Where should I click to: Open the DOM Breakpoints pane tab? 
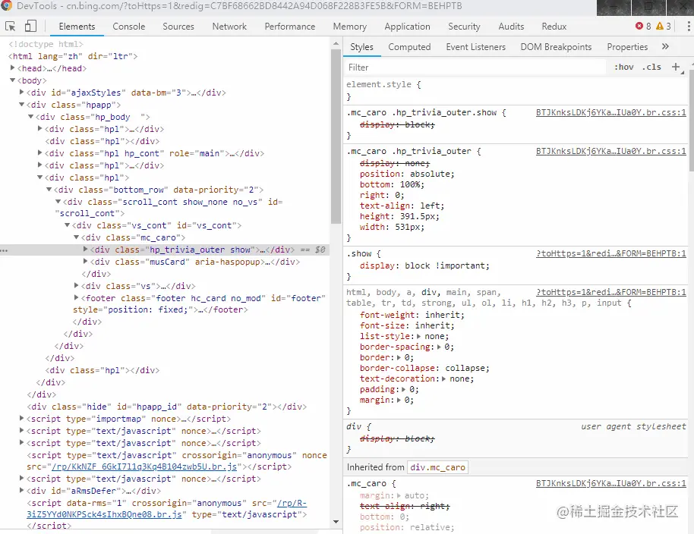pyautogui.click(x=556, y=47)
